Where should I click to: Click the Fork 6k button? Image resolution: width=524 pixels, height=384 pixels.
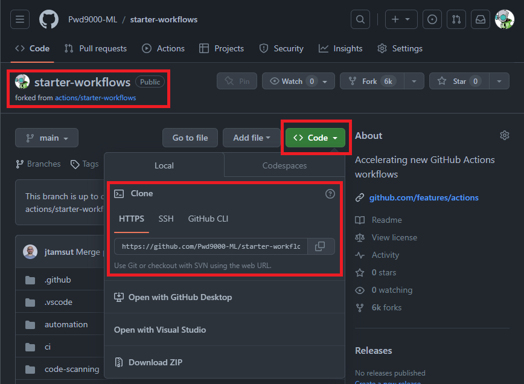[372, 82]
